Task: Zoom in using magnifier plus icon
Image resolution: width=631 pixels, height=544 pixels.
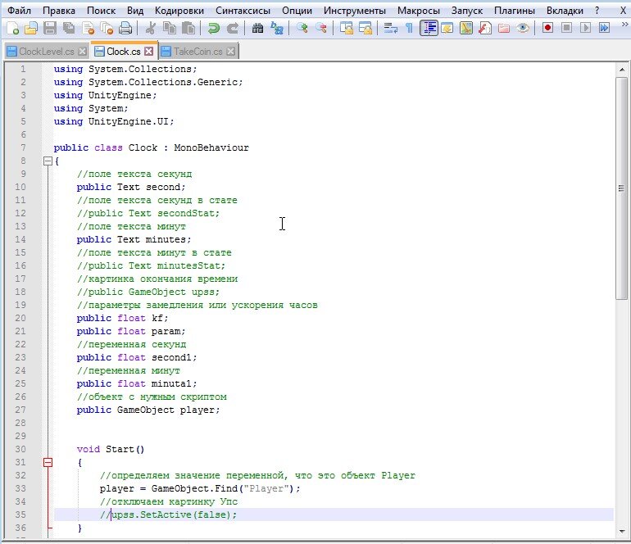Action: [x=302, y=28]
